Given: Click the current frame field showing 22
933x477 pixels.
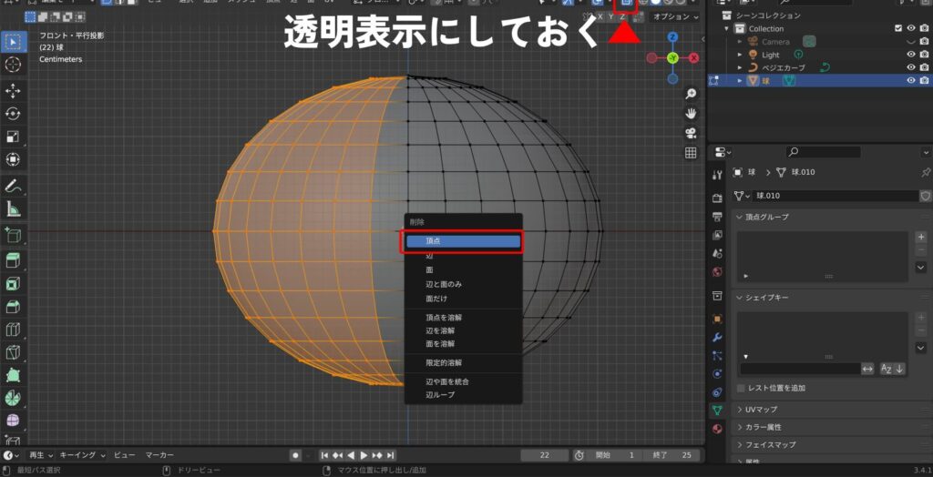Looking at the screenshot, I should point(543,455).
